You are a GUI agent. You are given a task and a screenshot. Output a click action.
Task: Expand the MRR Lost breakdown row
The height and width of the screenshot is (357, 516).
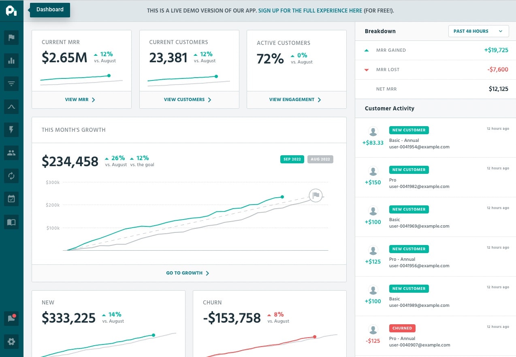435,70
